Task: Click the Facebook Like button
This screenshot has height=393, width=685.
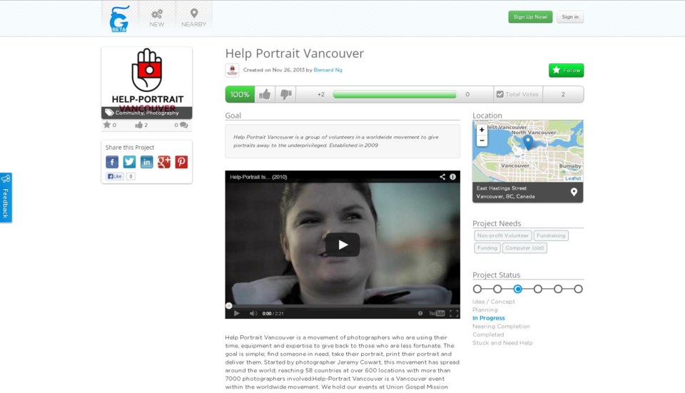Action: pyautogui.click(x=115, y=176)
